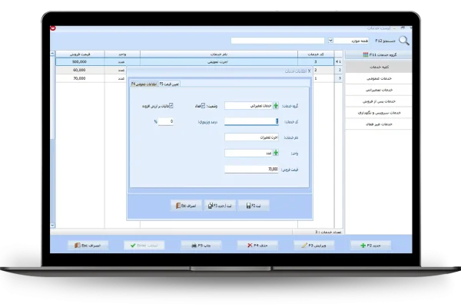
Task: Toggle the value added tax checkbox
Action: (x=171, y=105)
